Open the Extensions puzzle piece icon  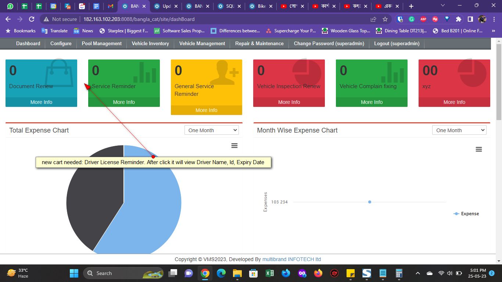coord(458,19)
